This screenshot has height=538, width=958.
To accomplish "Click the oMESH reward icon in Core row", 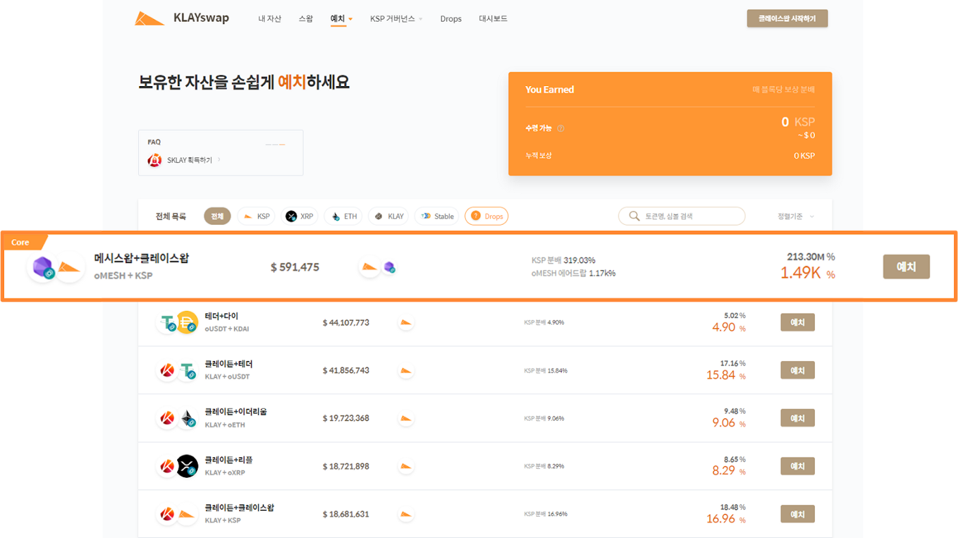I will 389,267.
